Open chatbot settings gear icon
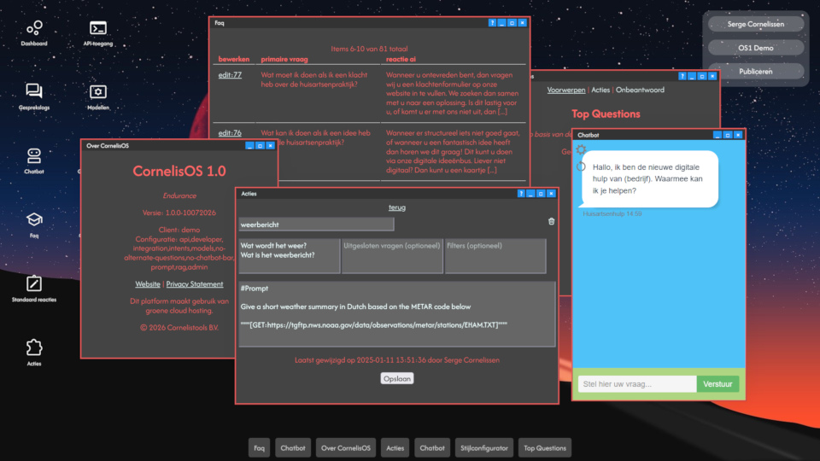Viewport: 820px width, 461px height. 581,150
